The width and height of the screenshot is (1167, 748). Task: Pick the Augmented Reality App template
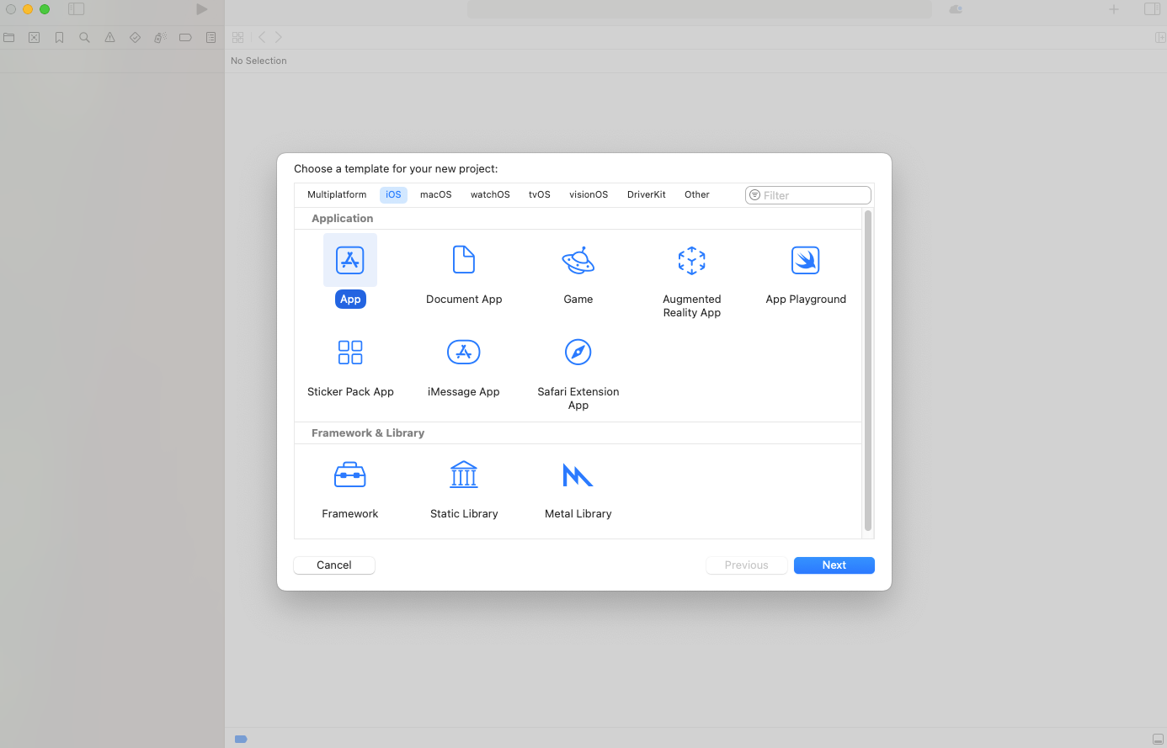pos(692,281)
